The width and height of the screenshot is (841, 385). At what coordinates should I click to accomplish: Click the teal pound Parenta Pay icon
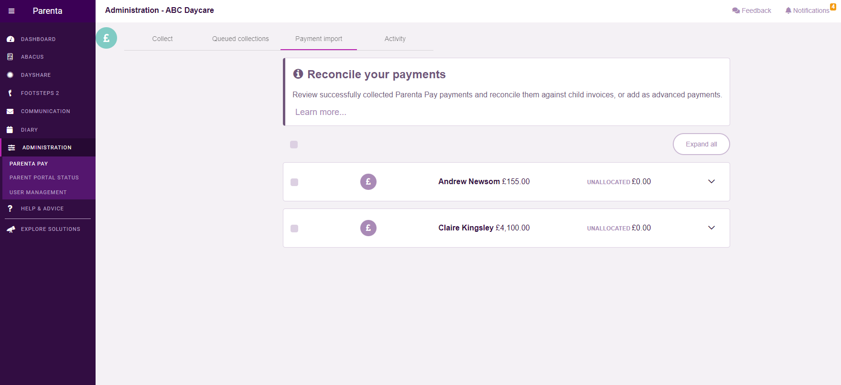pyautogui.click(x=107, y=38)
